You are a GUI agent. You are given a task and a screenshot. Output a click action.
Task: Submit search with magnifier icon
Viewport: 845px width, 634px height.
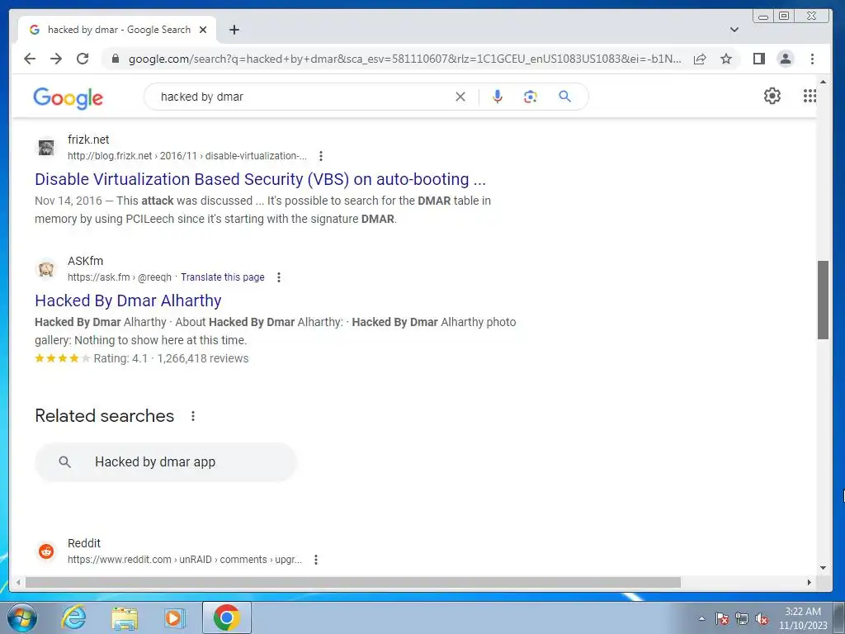pyautogui.click(x=564, y=97)
